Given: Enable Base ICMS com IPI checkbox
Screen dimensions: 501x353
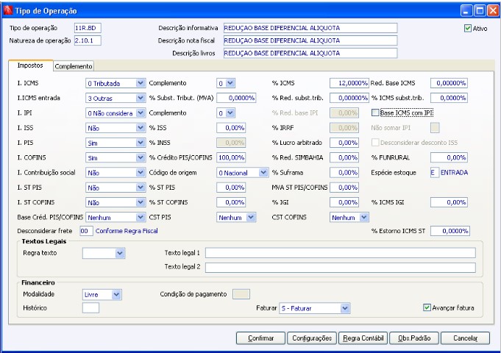Looking at the screenshot, I should [x=375, y=113].
